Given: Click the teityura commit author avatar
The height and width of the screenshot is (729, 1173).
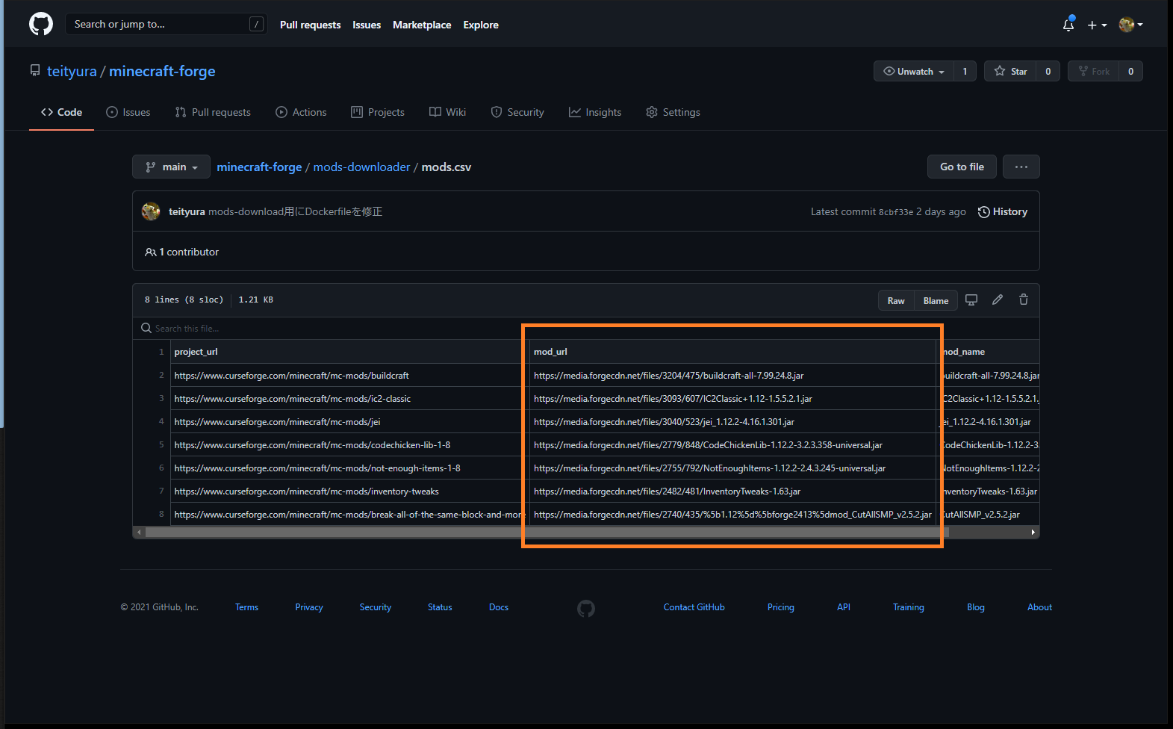Looking at the screenshot, I should 151,211.
